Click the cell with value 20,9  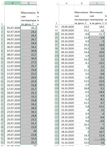point(29,77)
